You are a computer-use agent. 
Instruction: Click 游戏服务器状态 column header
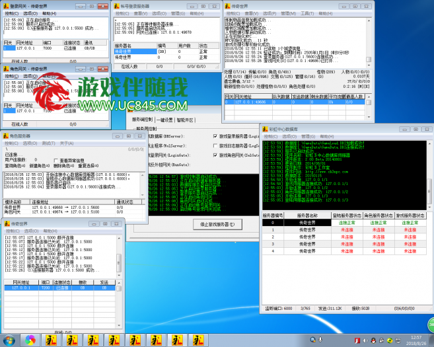click(410, 215)
